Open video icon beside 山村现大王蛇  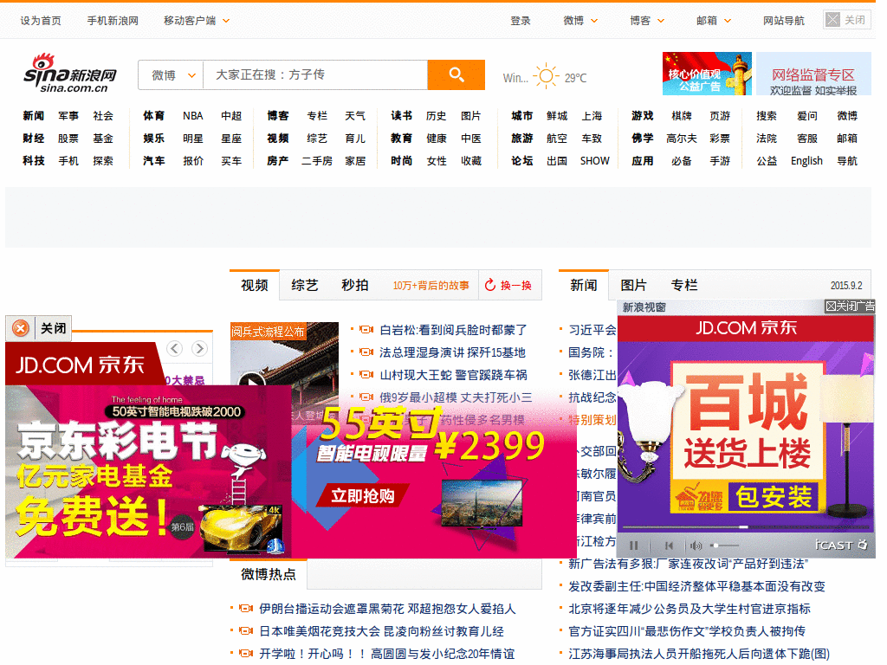[366, 374]
